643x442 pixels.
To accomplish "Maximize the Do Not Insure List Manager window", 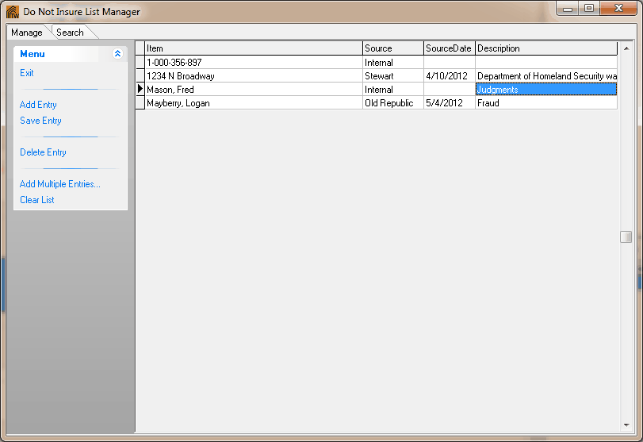I will pos(589,9).
